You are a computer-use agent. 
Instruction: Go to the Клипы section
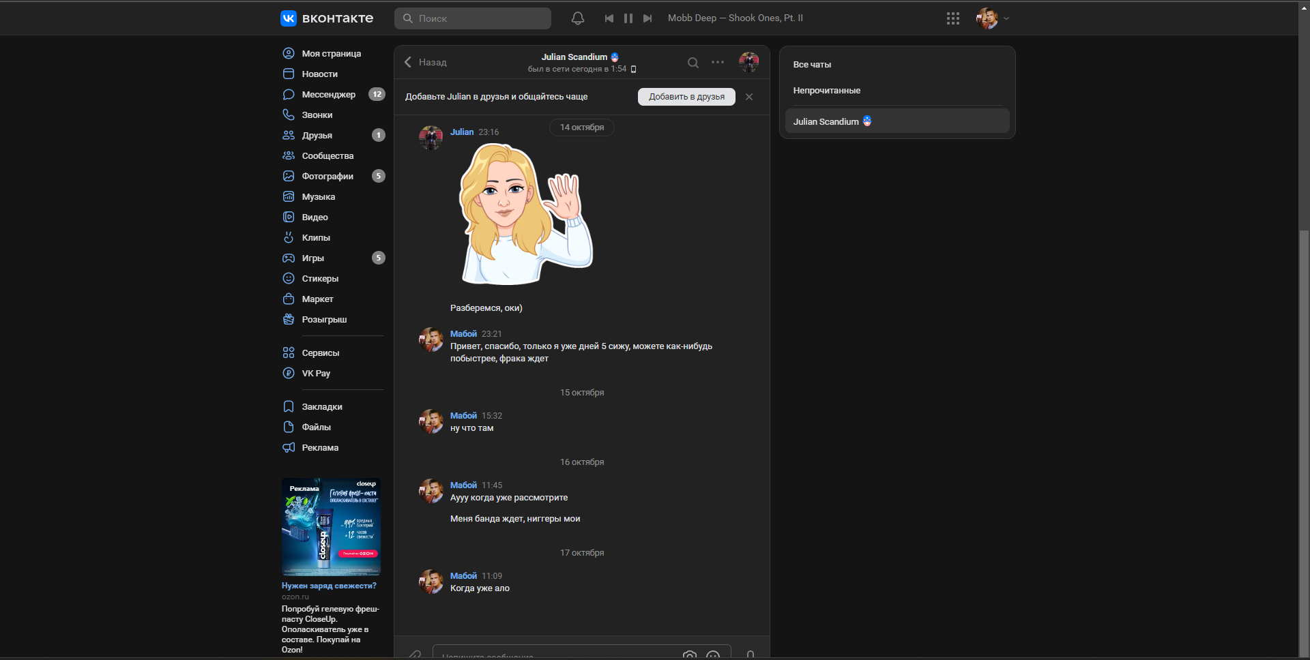[316, 238]
